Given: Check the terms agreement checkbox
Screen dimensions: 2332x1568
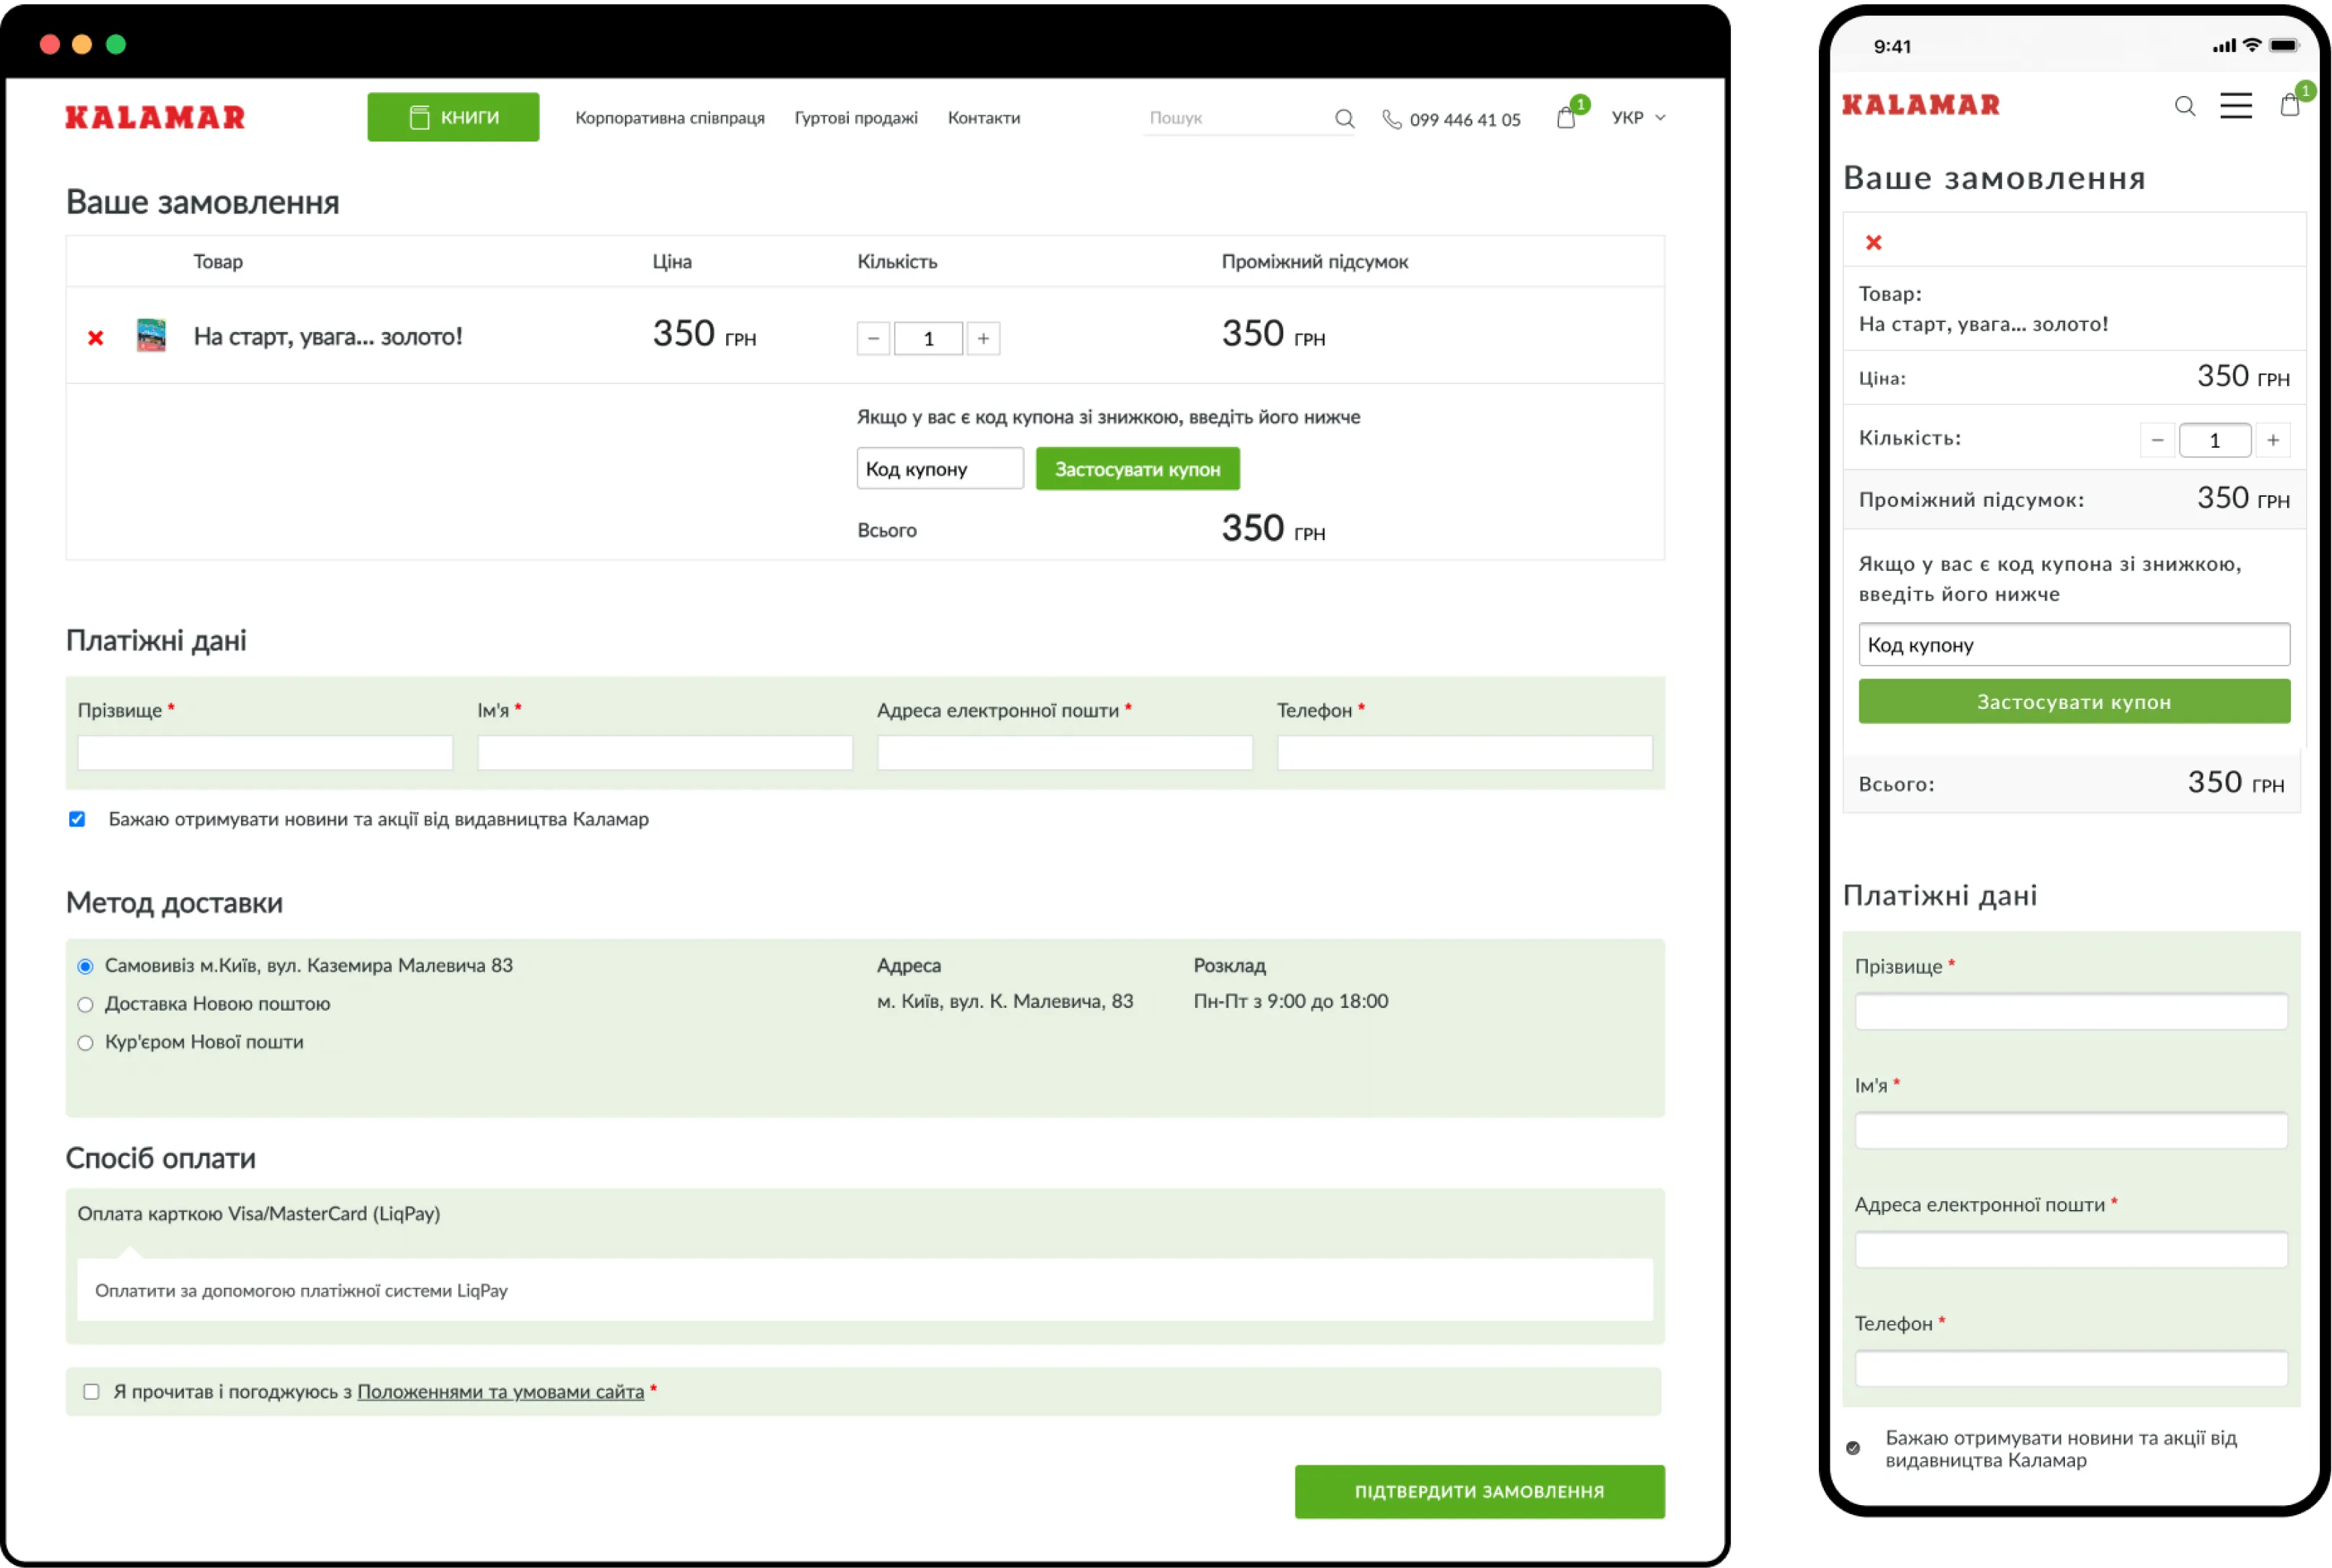Looking at the screenshot, I should pyautogui.click(x=91, y=1392).
